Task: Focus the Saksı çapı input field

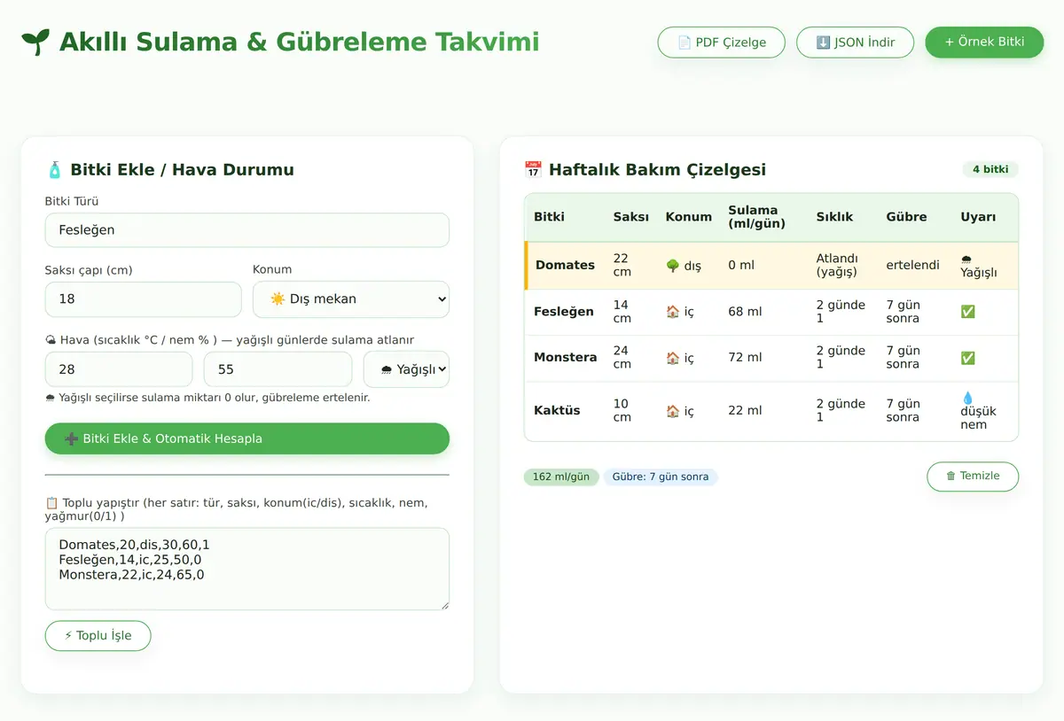Action: point(144,298)
